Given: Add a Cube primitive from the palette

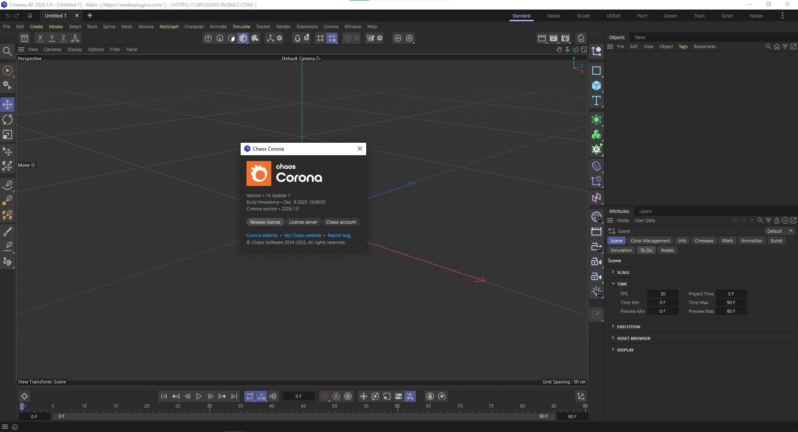Looking at the screenshot, I should [x=596, y=86].
